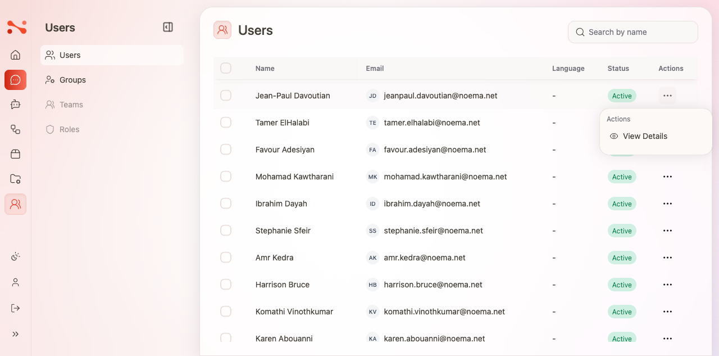Image resolution: width=719 pixels, height=356 pixels.
Task: Open Groups in side navigation
Action: pos(112,80)
